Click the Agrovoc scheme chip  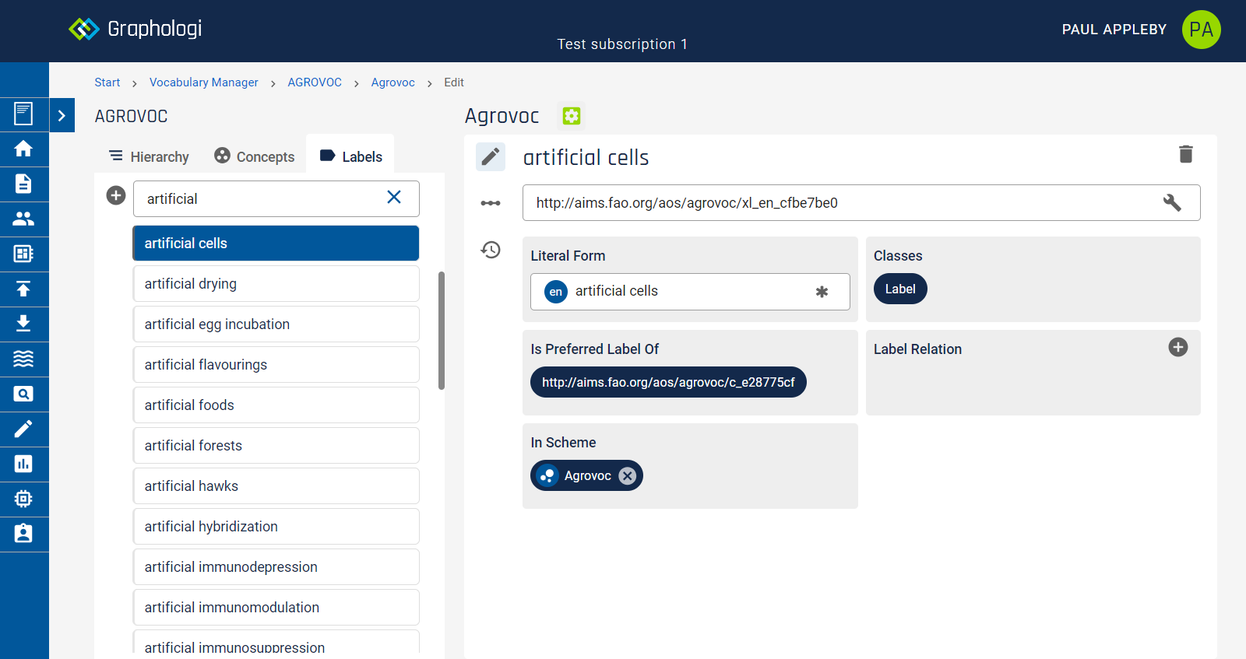coord(586,475)
